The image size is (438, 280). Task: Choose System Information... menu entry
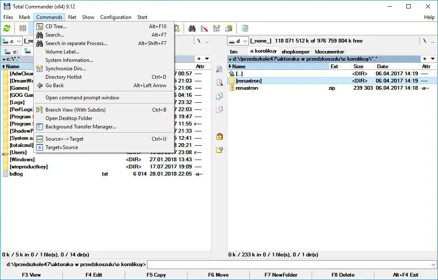[x=104, y=60]
